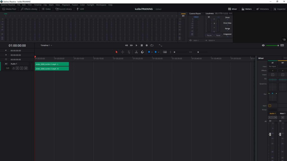This screenshot has height=161, width=287.
Task: Open the ADR panel
Action: click(80, 9)
